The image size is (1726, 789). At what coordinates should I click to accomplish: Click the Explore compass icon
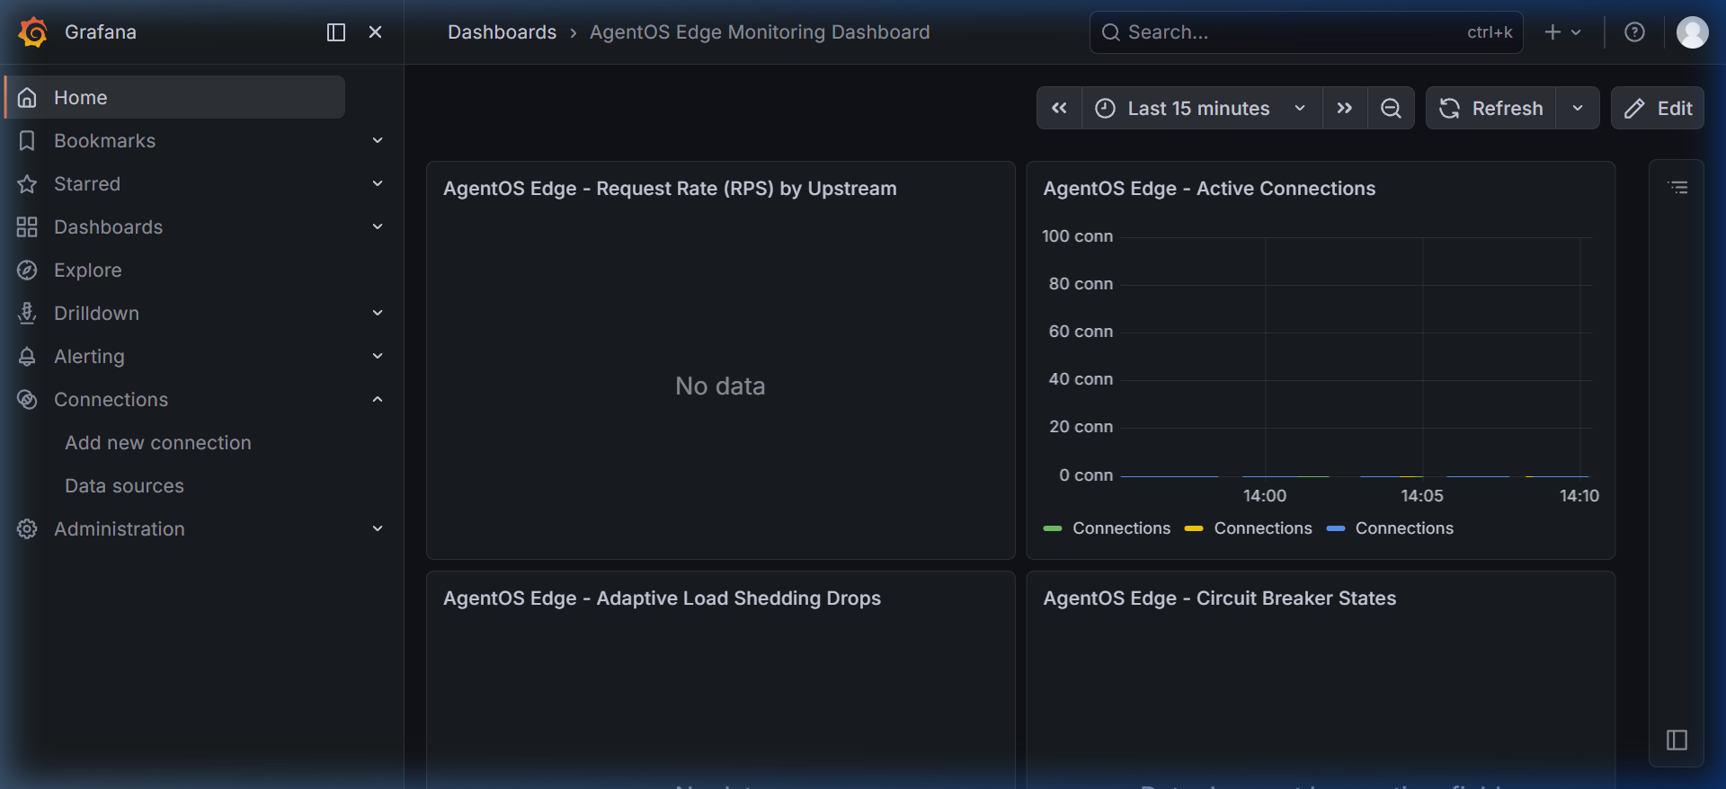pyautogui.click(x=27, y=270)
